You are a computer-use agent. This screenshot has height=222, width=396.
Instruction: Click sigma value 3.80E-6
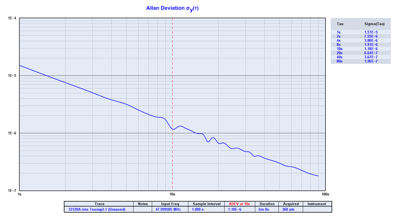pos(371,40)
